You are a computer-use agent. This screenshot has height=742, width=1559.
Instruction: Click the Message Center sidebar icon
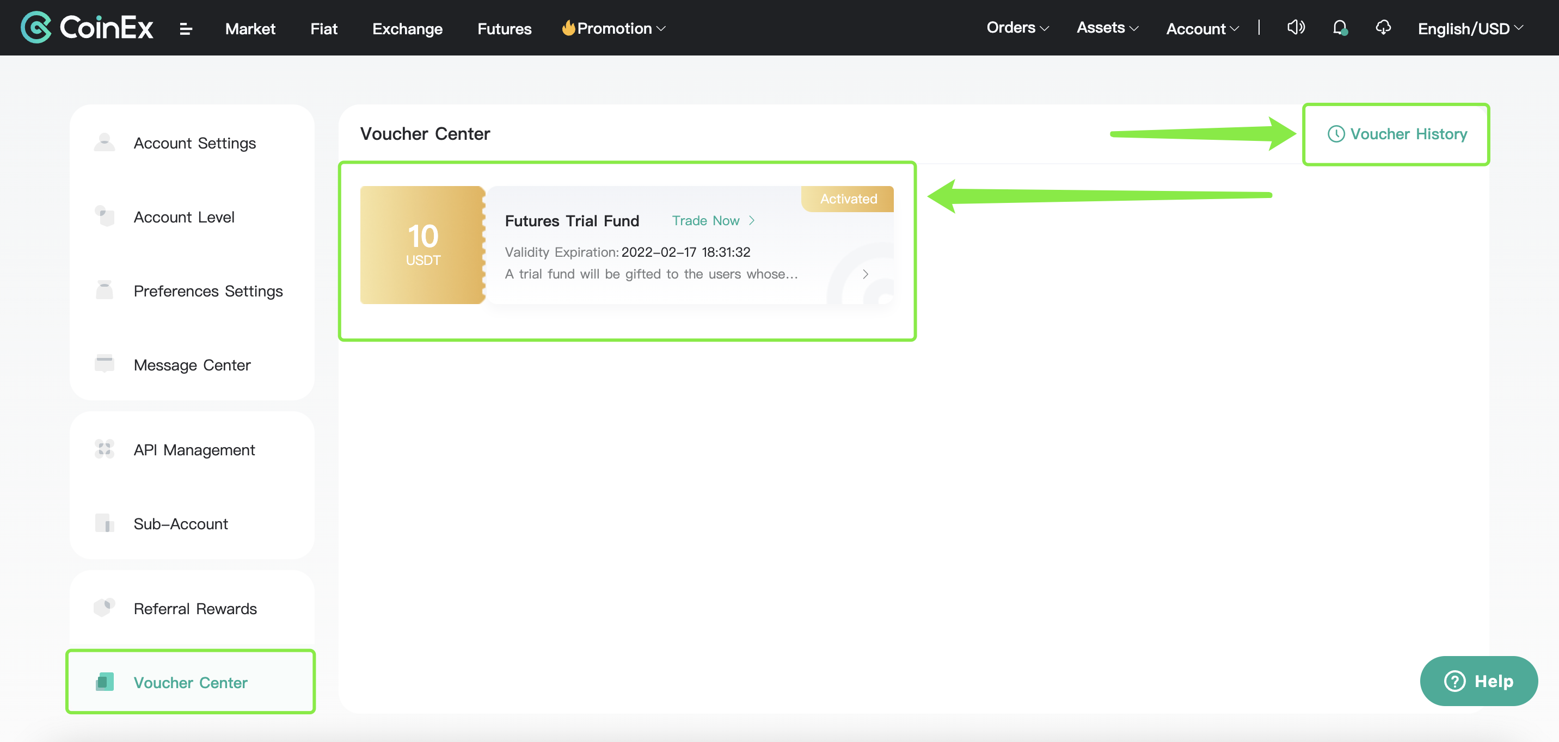(x=105, y=364)
